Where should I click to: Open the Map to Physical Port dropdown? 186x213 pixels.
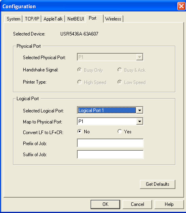pos(110,121)
